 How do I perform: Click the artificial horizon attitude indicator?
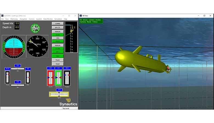pos(14,47)
